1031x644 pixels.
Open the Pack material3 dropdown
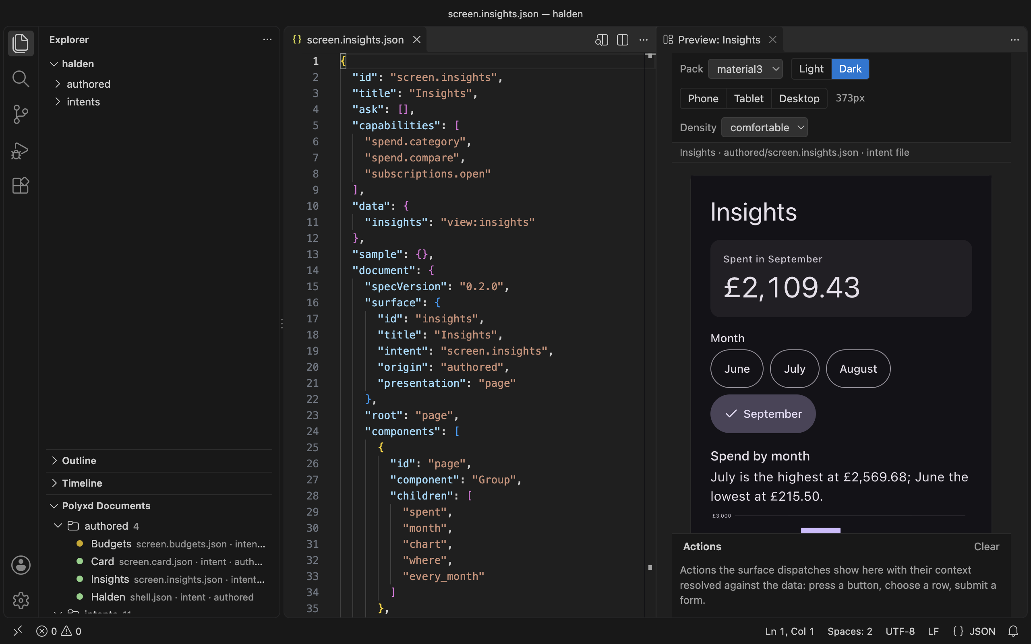click(x=745, y=69)
